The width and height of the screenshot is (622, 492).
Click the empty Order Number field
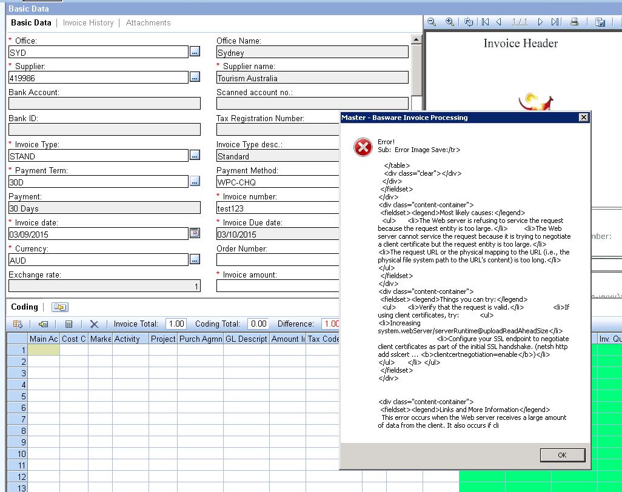[x=278, y=260]
